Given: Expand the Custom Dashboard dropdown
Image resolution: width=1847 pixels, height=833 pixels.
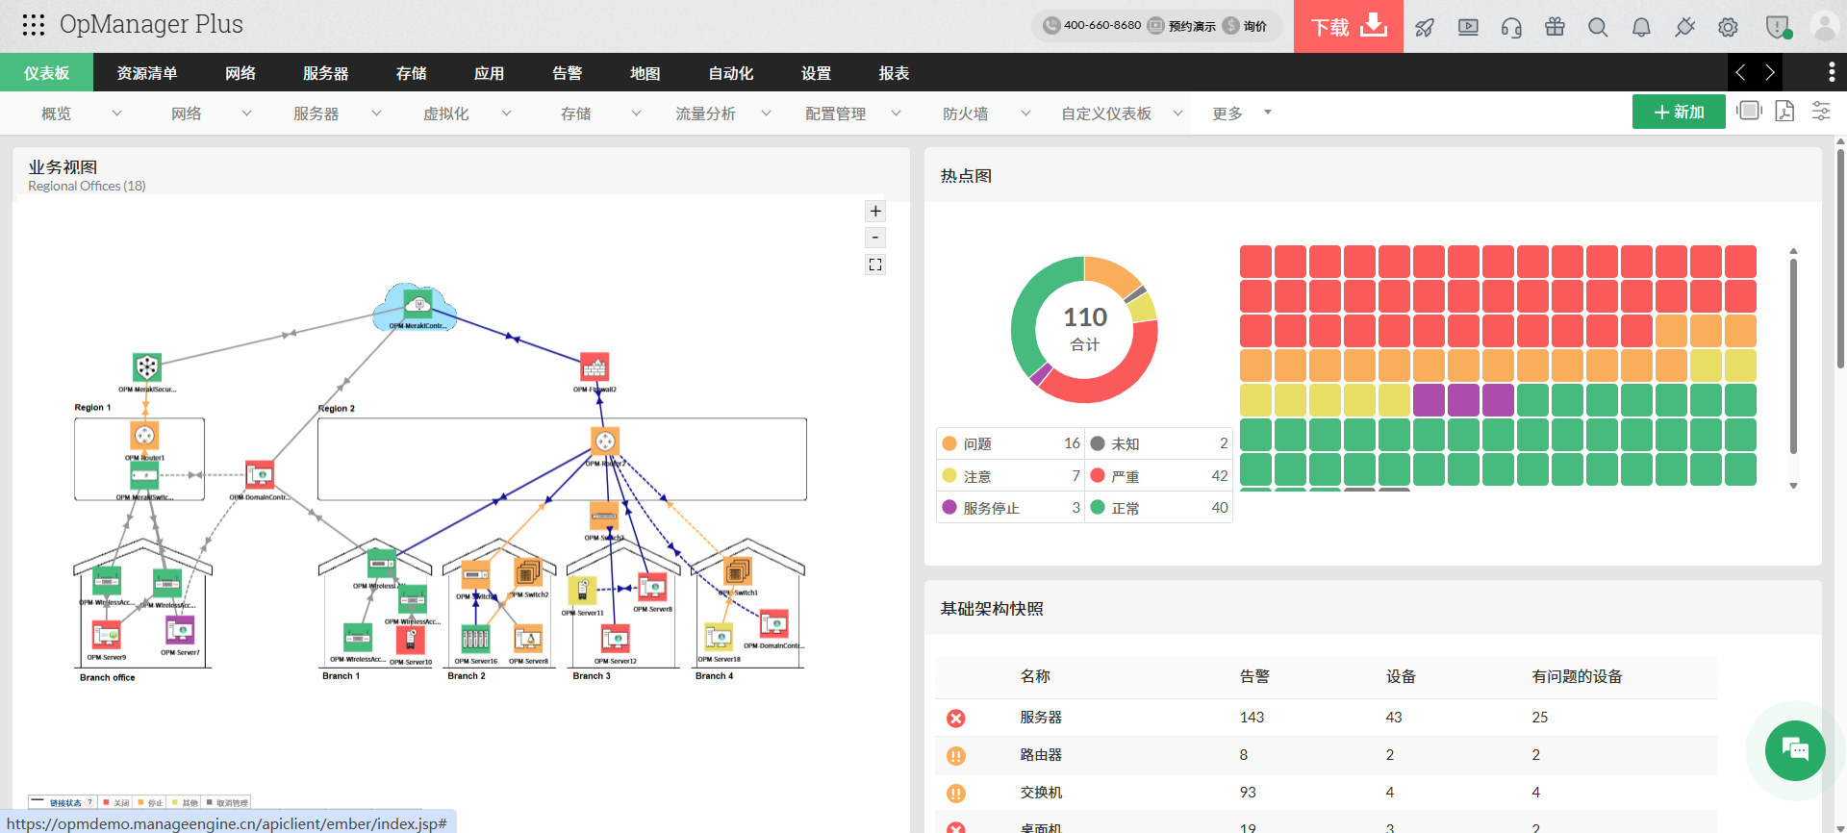Looking at the screenshot, I should (x=1177, y=114).
